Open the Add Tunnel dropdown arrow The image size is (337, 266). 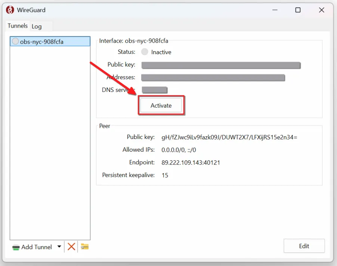[x=59, y=247]
